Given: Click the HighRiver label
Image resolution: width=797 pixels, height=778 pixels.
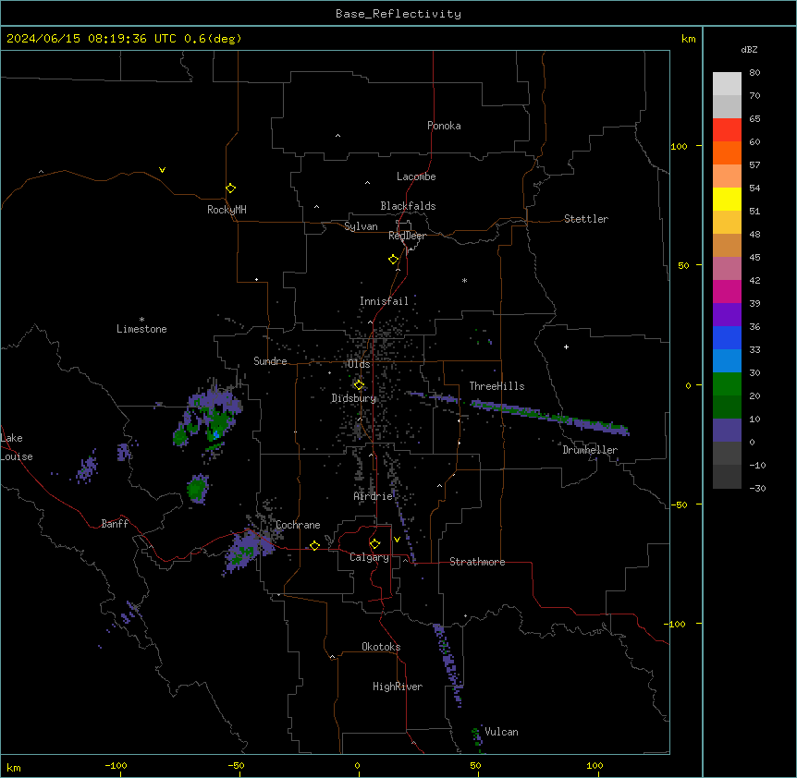Looking at the screenshot, I should 398,687.
